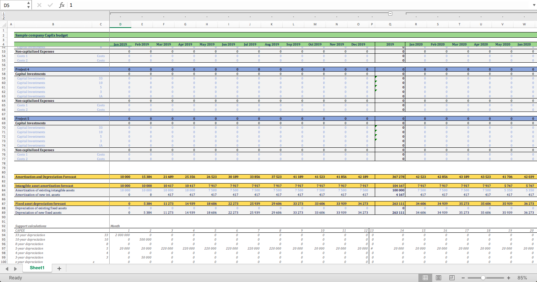Select row 68 header
This screenshot has height=282, width=537.
(x=4, y=119)
